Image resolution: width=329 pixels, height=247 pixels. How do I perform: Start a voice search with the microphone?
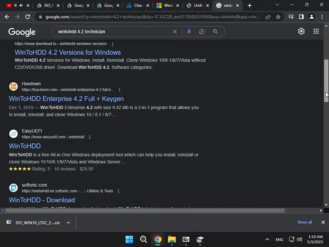[189, 32]
